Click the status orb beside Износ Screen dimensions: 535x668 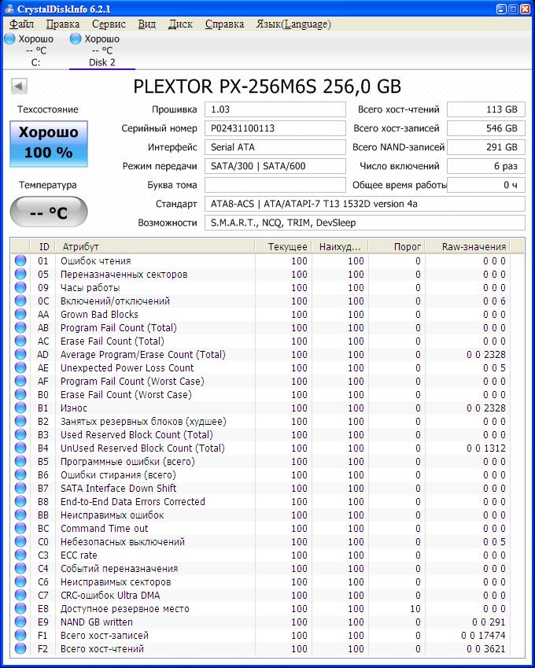(20, 408)
